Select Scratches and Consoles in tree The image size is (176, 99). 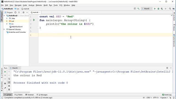(x=16, y=32)
